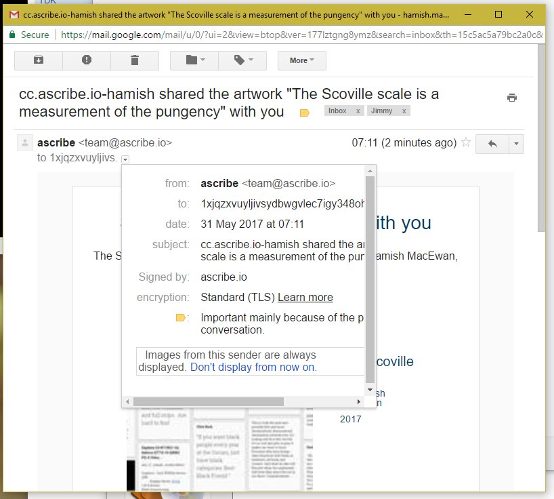Remove the Jimmy label with its x

click(x=404, y=111)
